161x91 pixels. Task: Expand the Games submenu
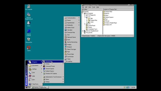click(72, 20)
